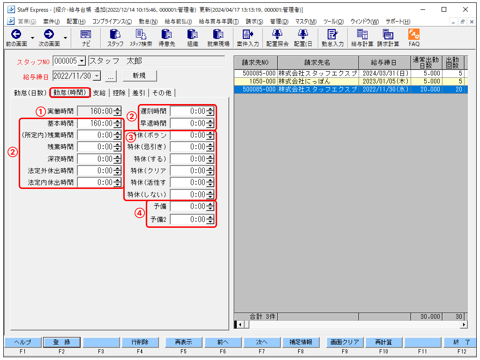Open 勤怠入力 attendance entry
480x360 pixels.
point(333,37)
